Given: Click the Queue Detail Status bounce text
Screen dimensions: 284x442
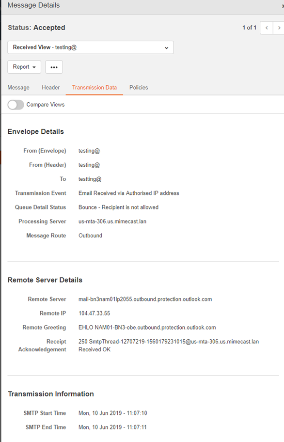Looking at the screenshot, I should point(118,207).
